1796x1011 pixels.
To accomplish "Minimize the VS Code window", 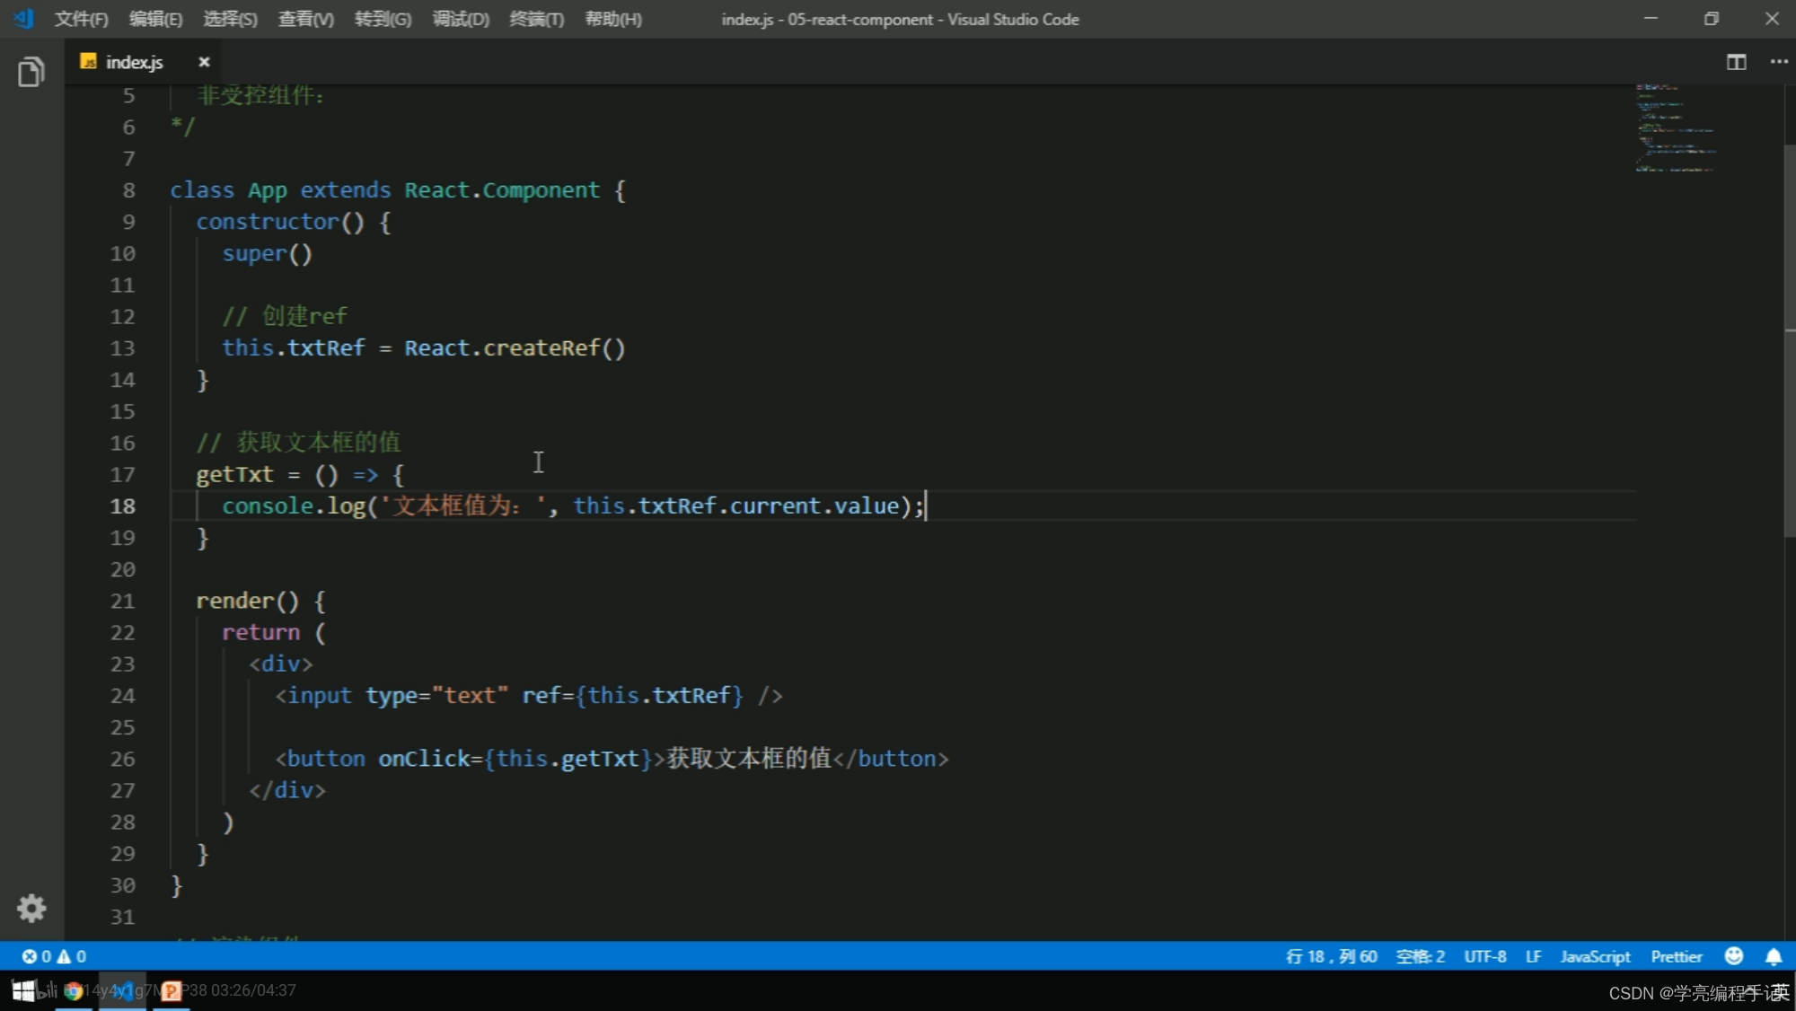I will click(x=1651, y=19).
